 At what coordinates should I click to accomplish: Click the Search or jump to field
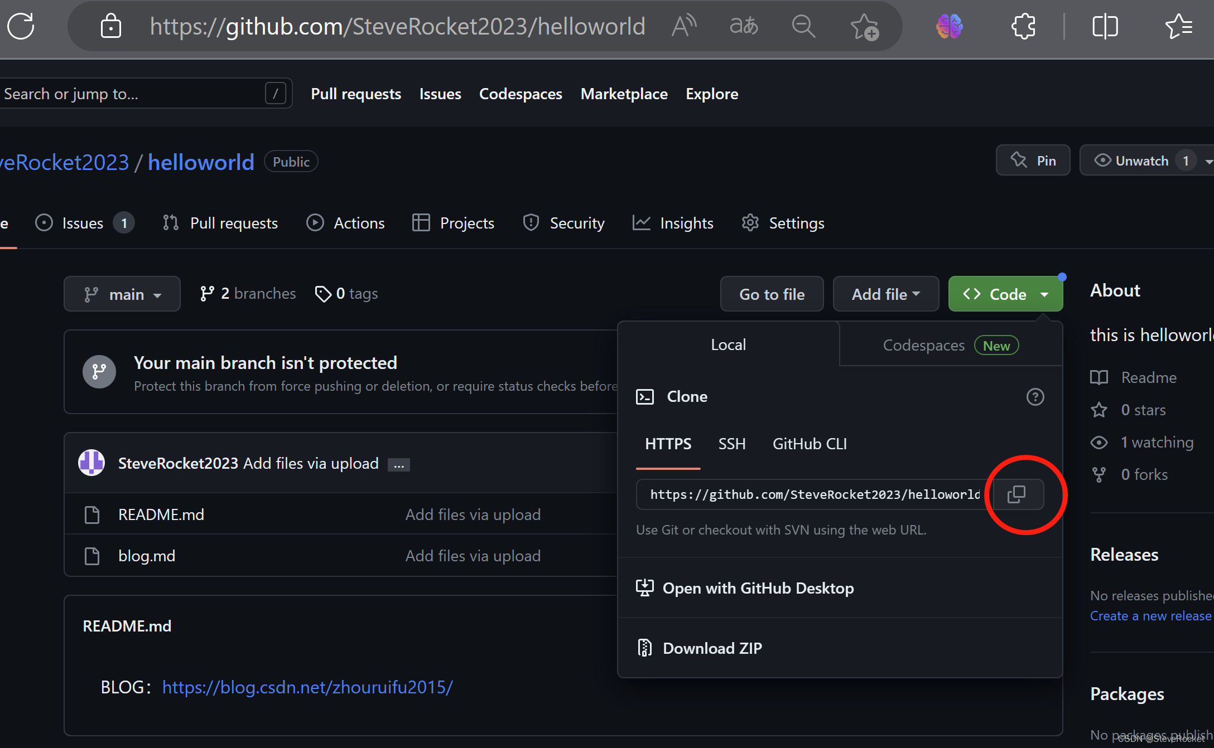(134, 94)
